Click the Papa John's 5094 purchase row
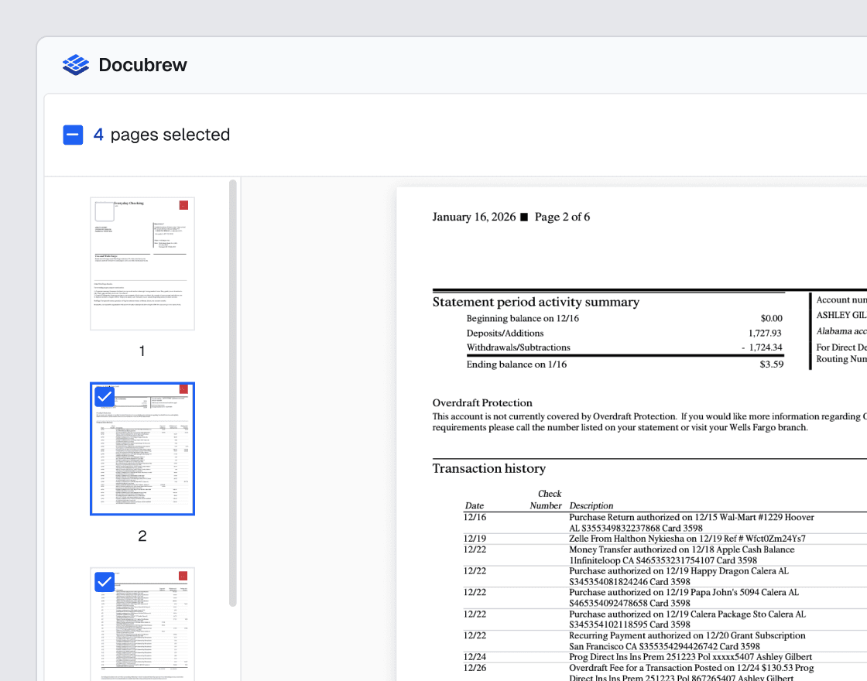Image resolution: width=867 pixels, height=681 pixels. point(665,597)
